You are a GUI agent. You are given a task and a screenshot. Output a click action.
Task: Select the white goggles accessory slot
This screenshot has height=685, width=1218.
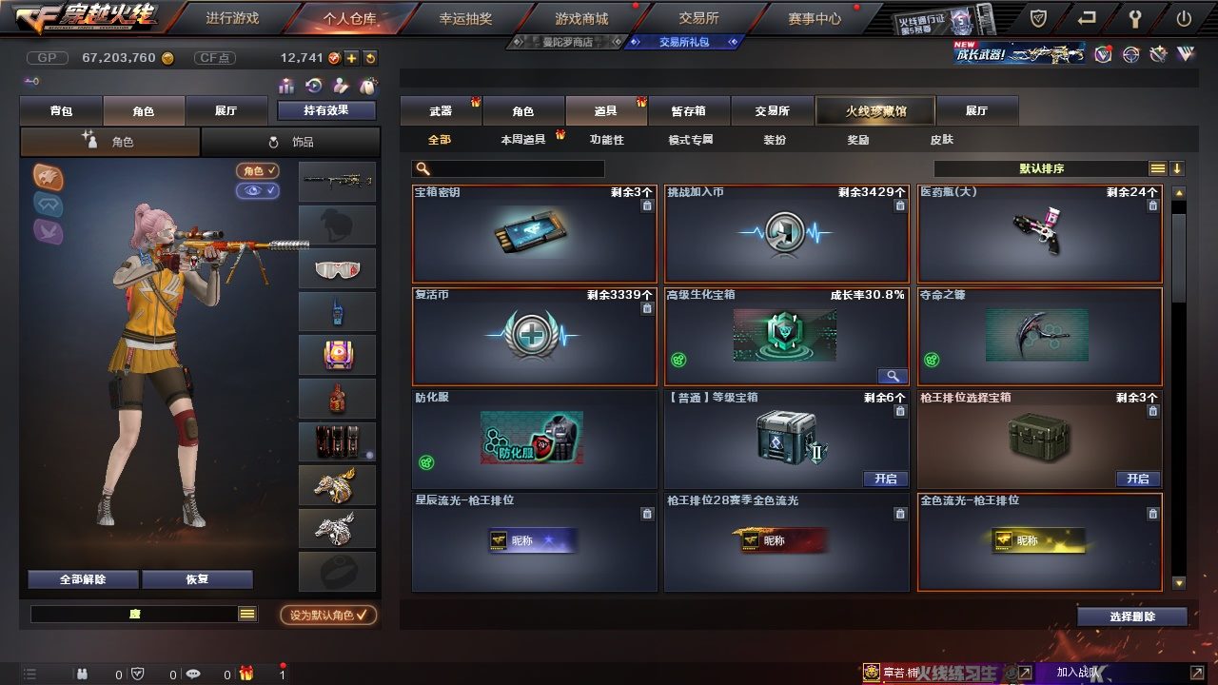337,268
